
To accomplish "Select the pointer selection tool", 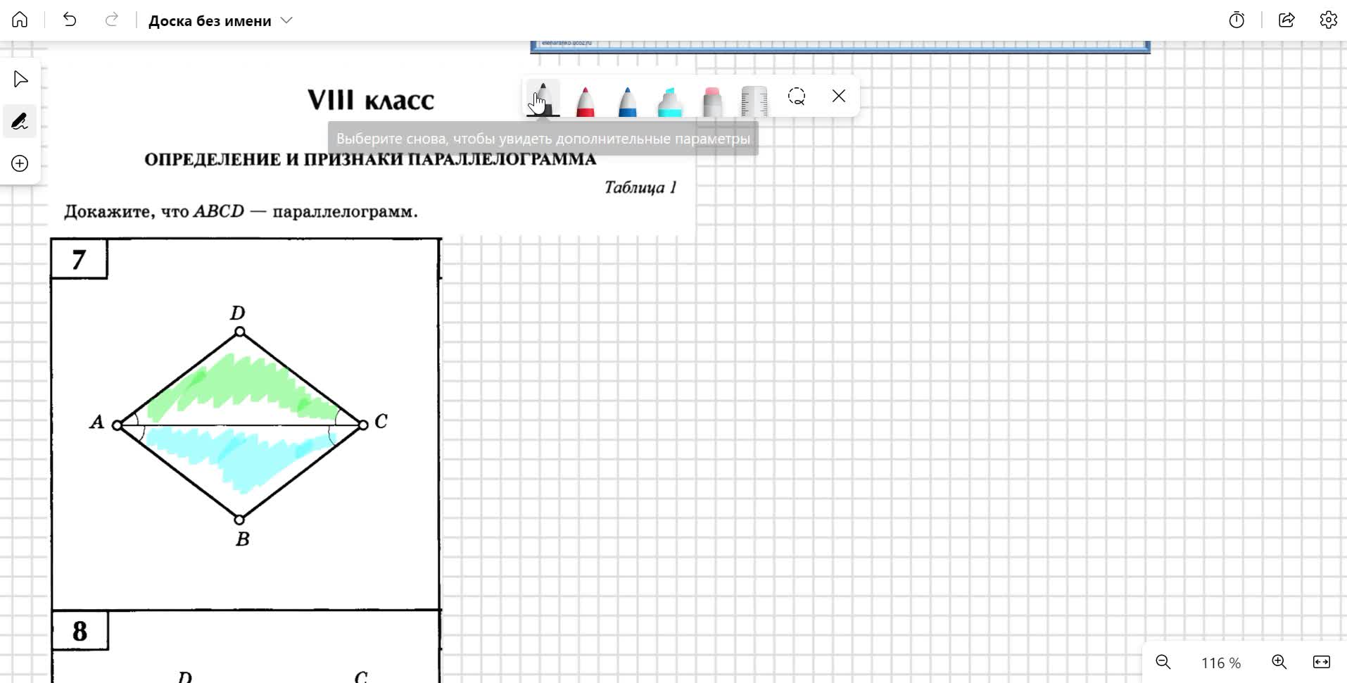I will click(20, 79).
